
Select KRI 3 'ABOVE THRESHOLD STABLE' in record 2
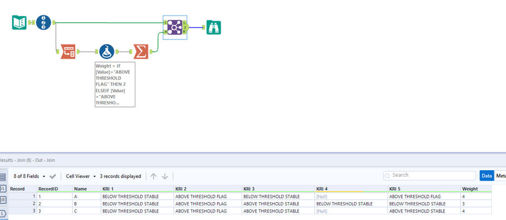click(x=278, y=204)
